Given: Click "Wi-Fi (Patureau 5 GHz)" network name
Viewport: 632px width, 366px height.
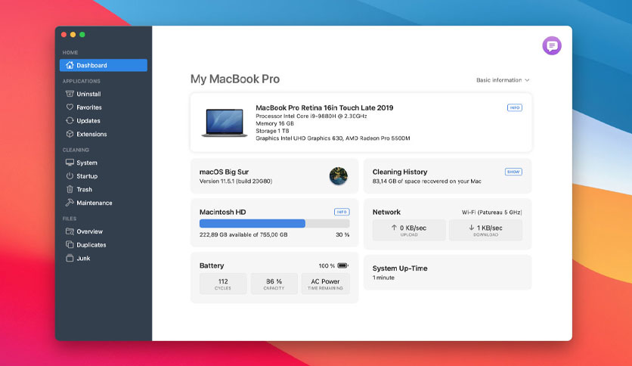Looking at the screenshot, I should pos(491,212).
